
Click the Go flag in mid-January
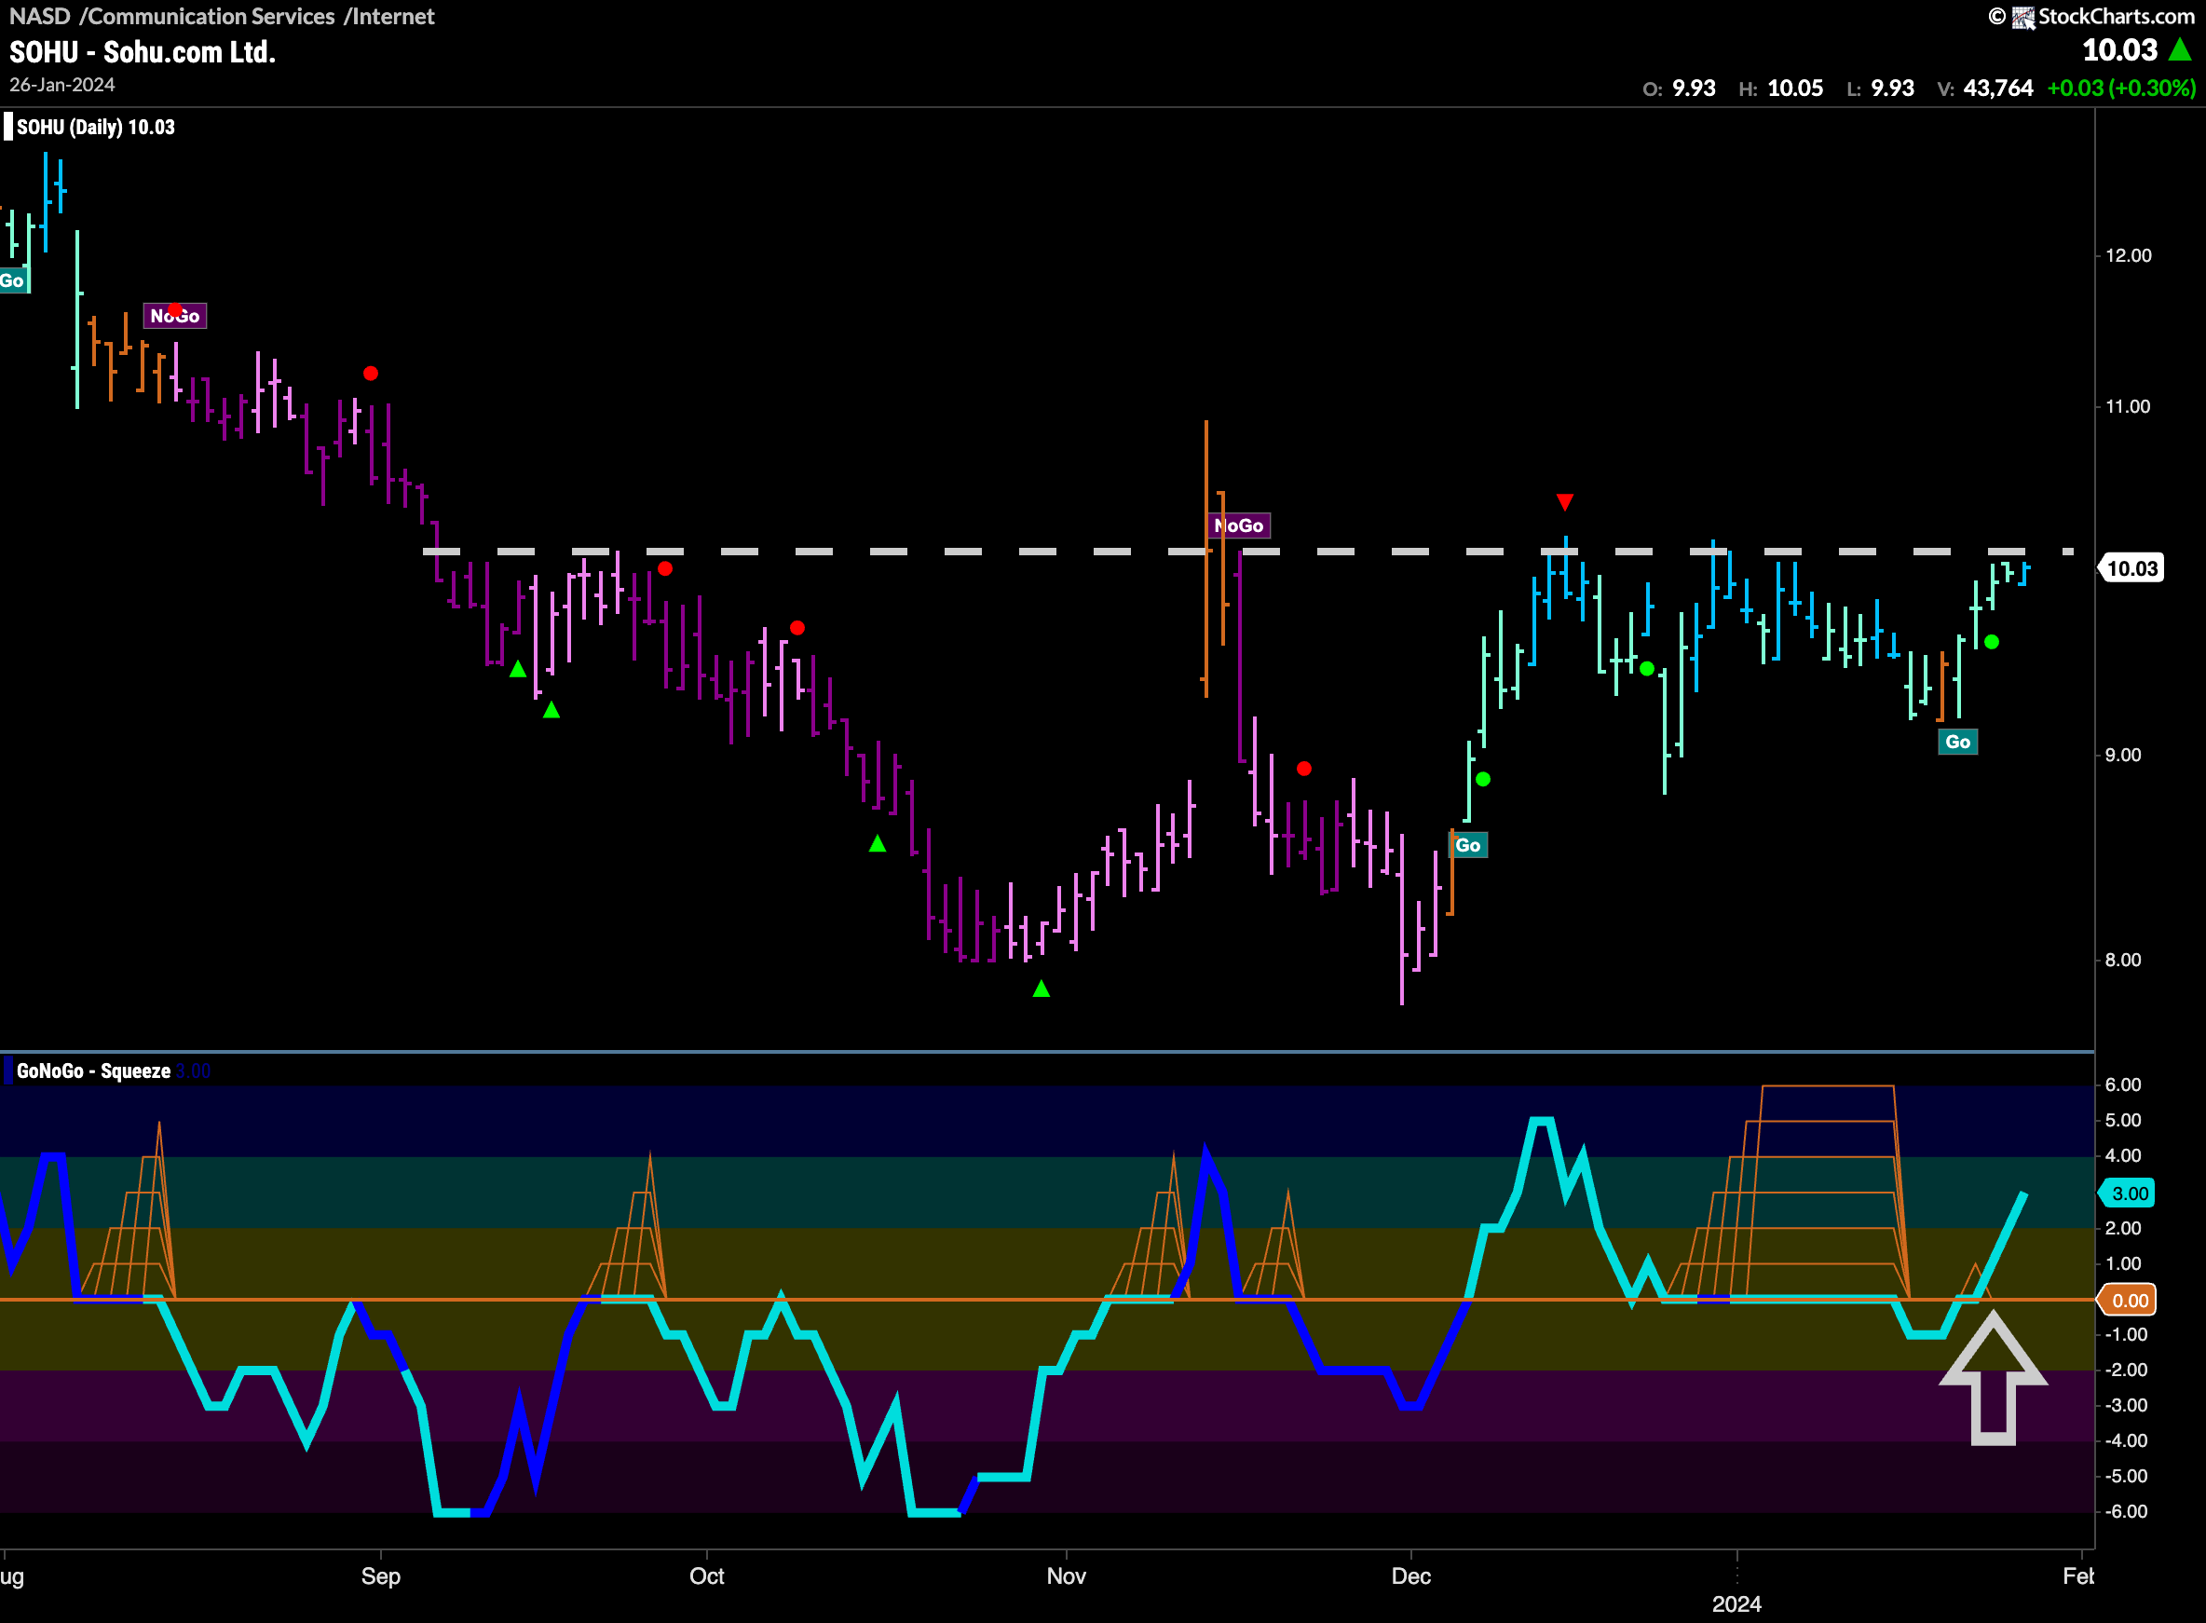(x=1957, y=742)
